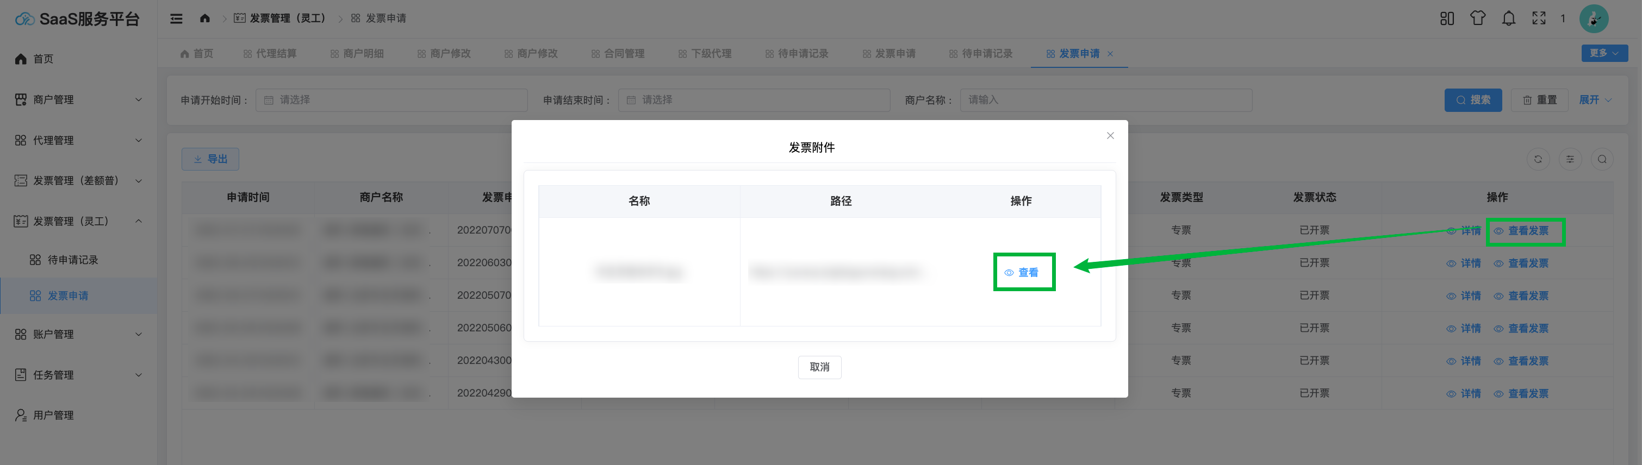
Task: Close the 发票附件 dialog with X
Action: click(x=1110, y=136)
